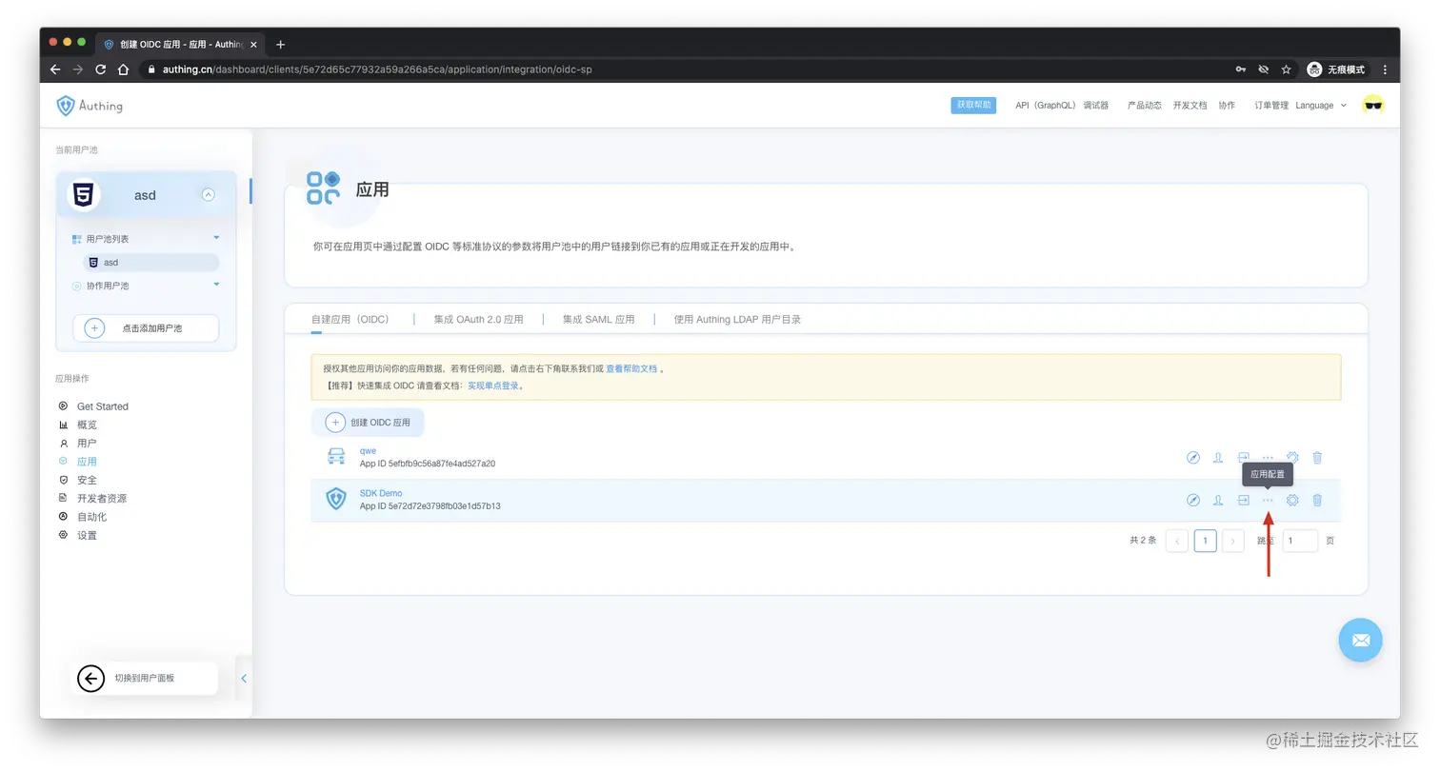Switch to 使用 Authing LDAP 用户目录 tab
The width and height of the screenshot is (1440, 771).
[x=737, y=320]
